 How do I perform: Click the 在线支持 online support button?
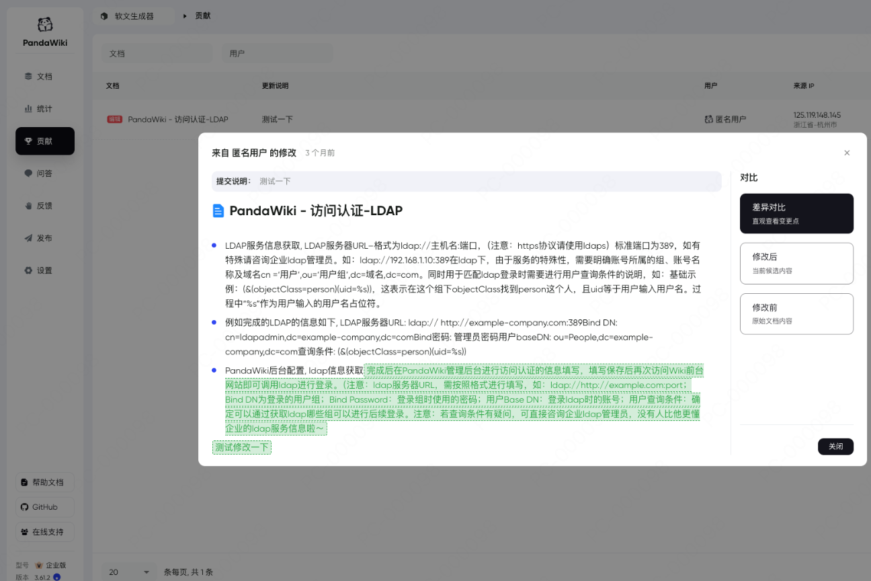pos(45,532)
